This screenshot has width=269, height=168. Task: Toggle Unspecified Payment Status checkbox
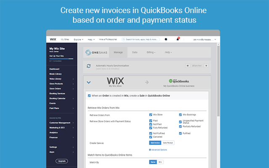(x=180, y=122)
